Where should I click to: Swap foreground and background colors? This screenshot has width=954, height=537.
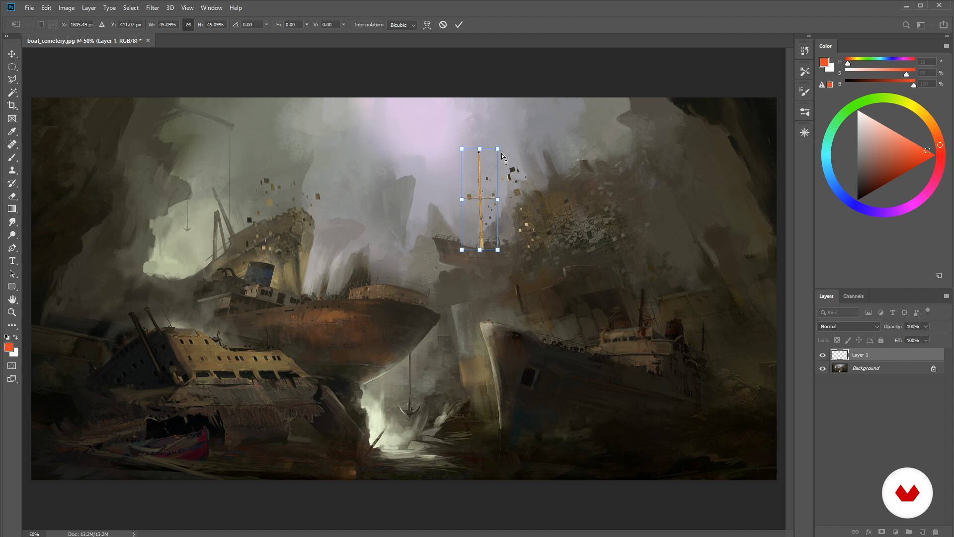[15, 337]
